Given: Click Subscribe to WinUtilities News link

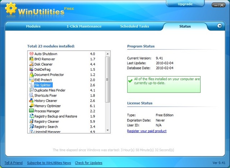Looking at the screenshot, I should (49, 163).
